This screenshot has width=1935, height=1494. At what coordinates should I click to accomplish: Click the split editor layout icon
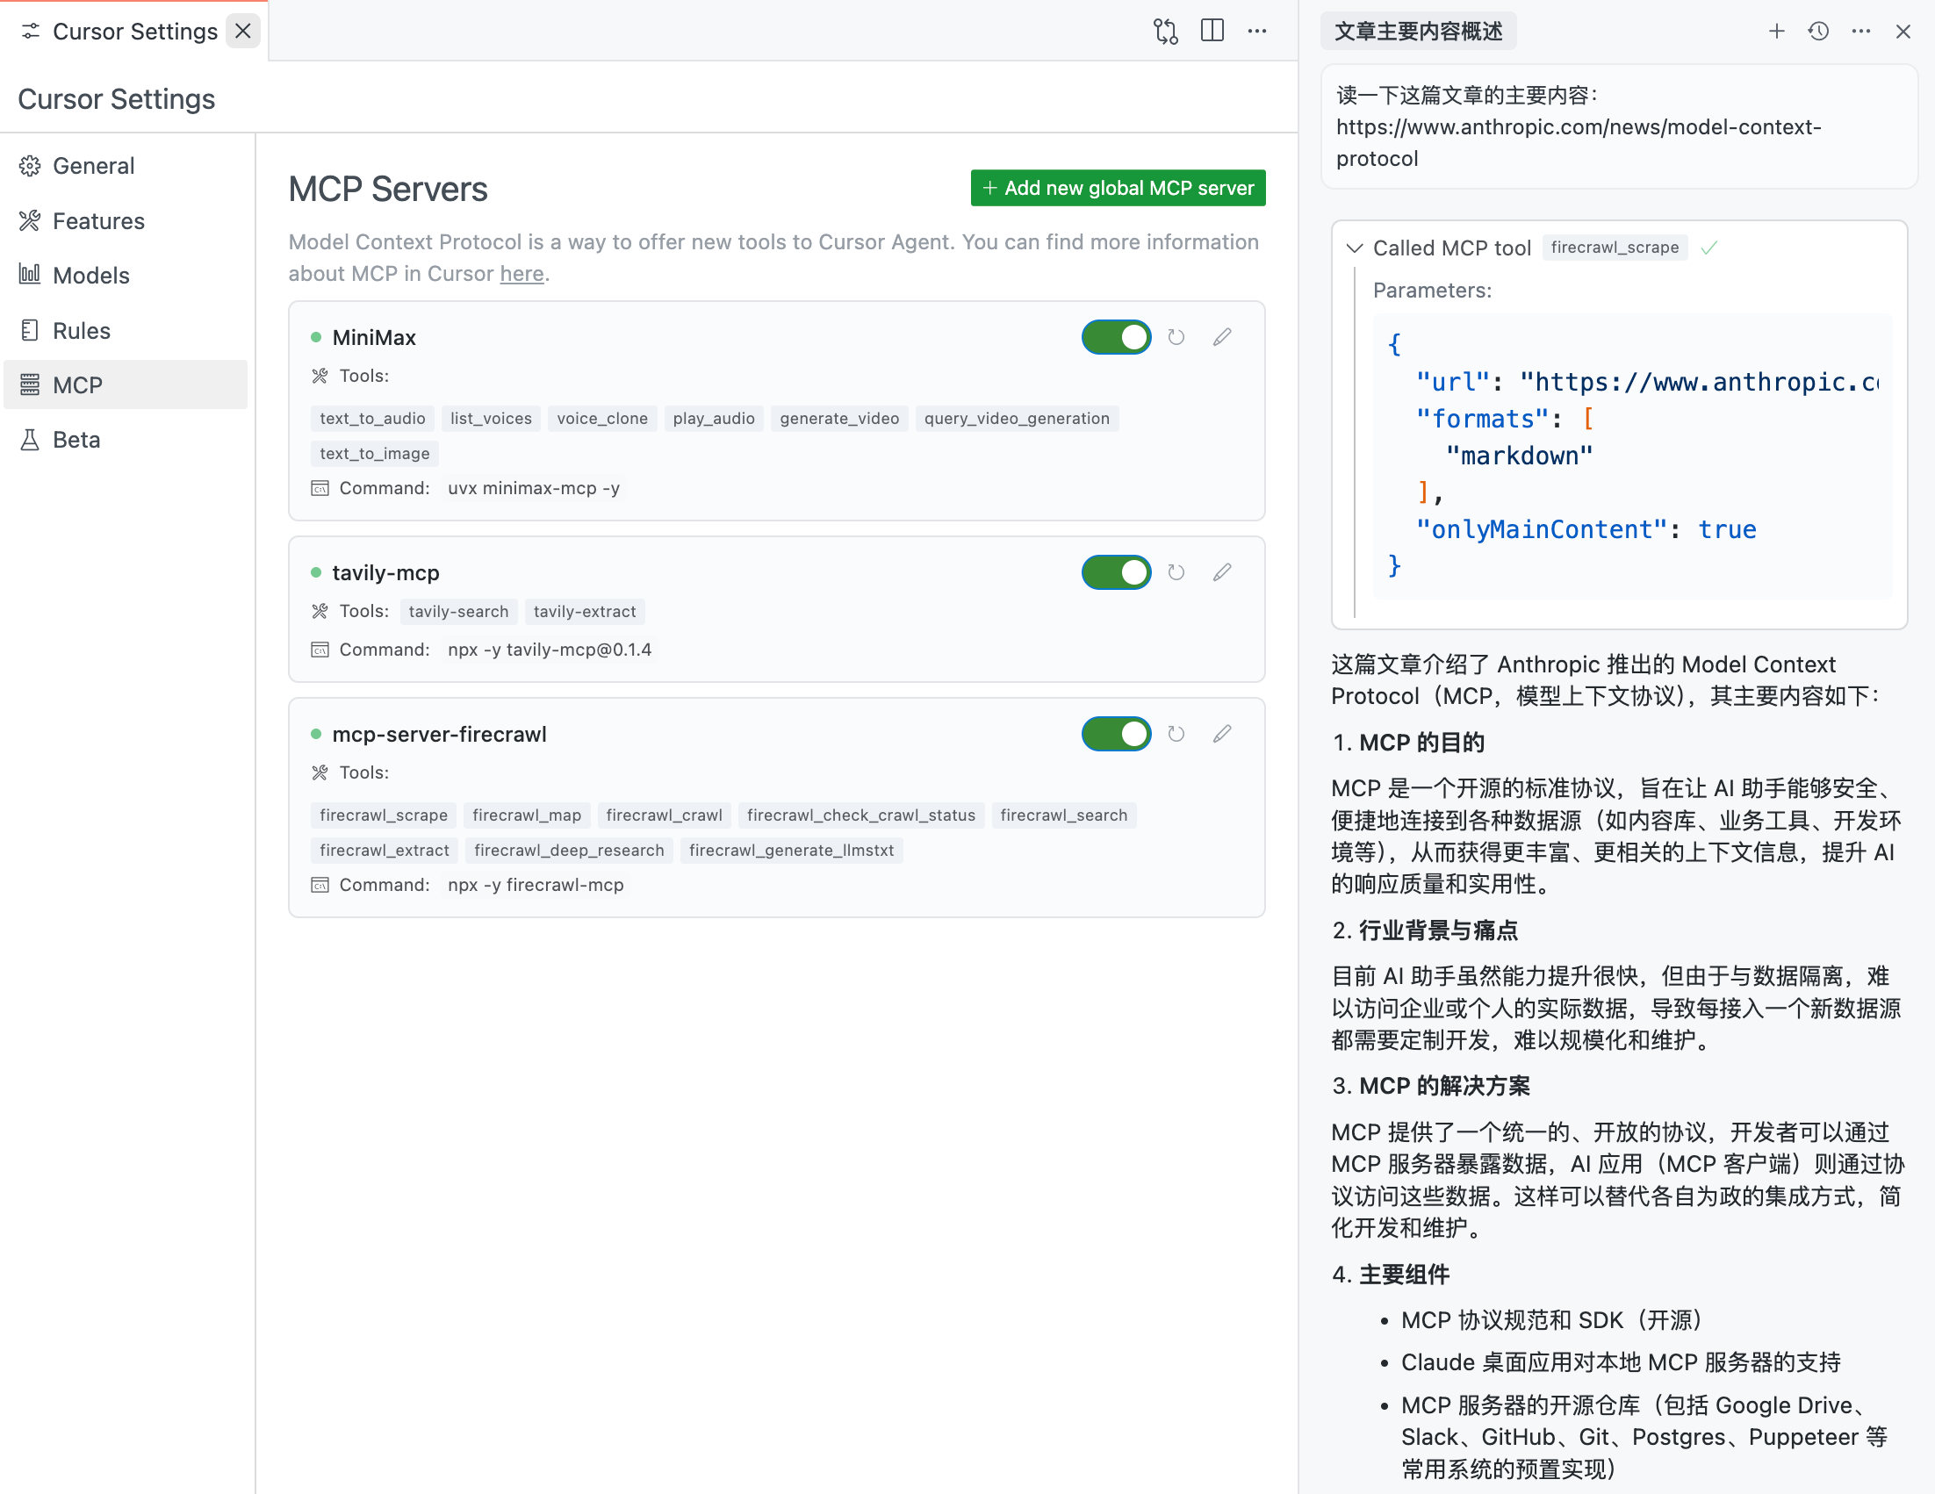click(x=1212, y=31)
